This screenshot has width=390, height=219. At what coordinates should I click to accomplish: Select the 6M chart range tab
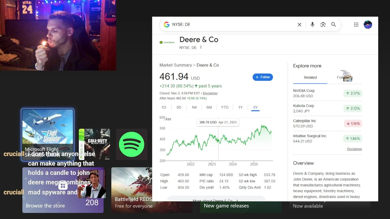click(x=209, y=107)
